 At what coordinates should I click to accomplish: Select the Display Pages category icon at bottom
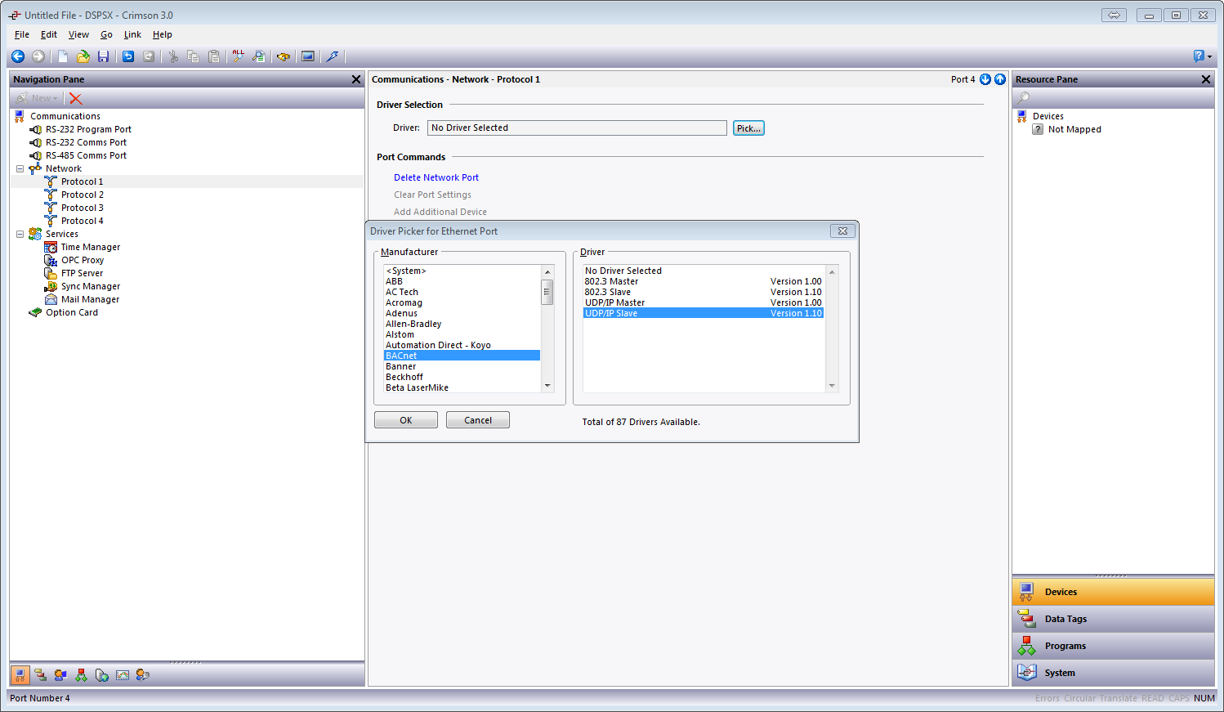(x=60, y=675)
